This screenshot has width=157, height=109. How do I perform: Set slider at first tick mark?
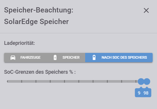pyautogui.click(x=22, y=82)
